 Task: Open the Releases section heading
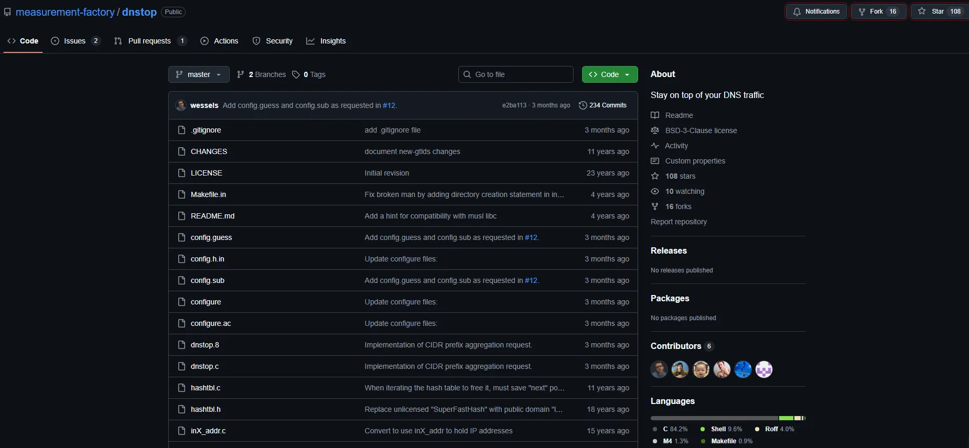[669, 250]
